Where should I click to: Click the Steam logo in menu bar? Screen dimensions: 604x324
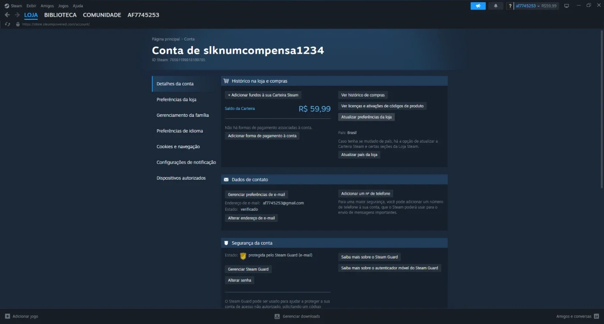[6, 6]
